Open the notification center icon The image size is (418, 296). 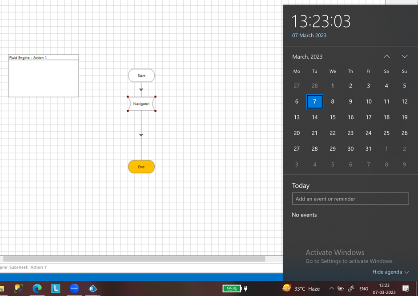tap(406, 288)
